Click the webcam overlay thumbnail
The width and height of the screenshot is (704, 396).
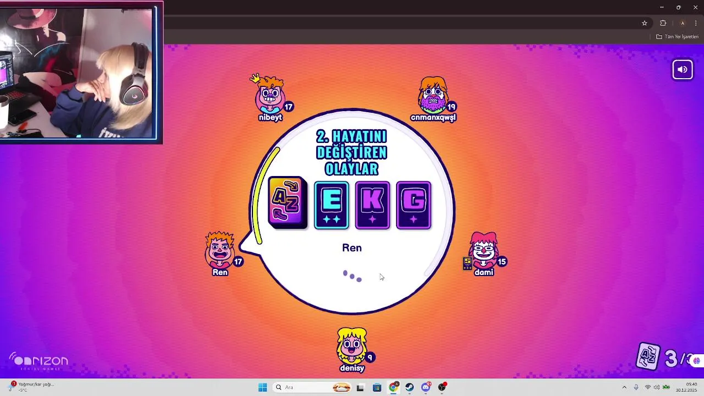[81, 72]
